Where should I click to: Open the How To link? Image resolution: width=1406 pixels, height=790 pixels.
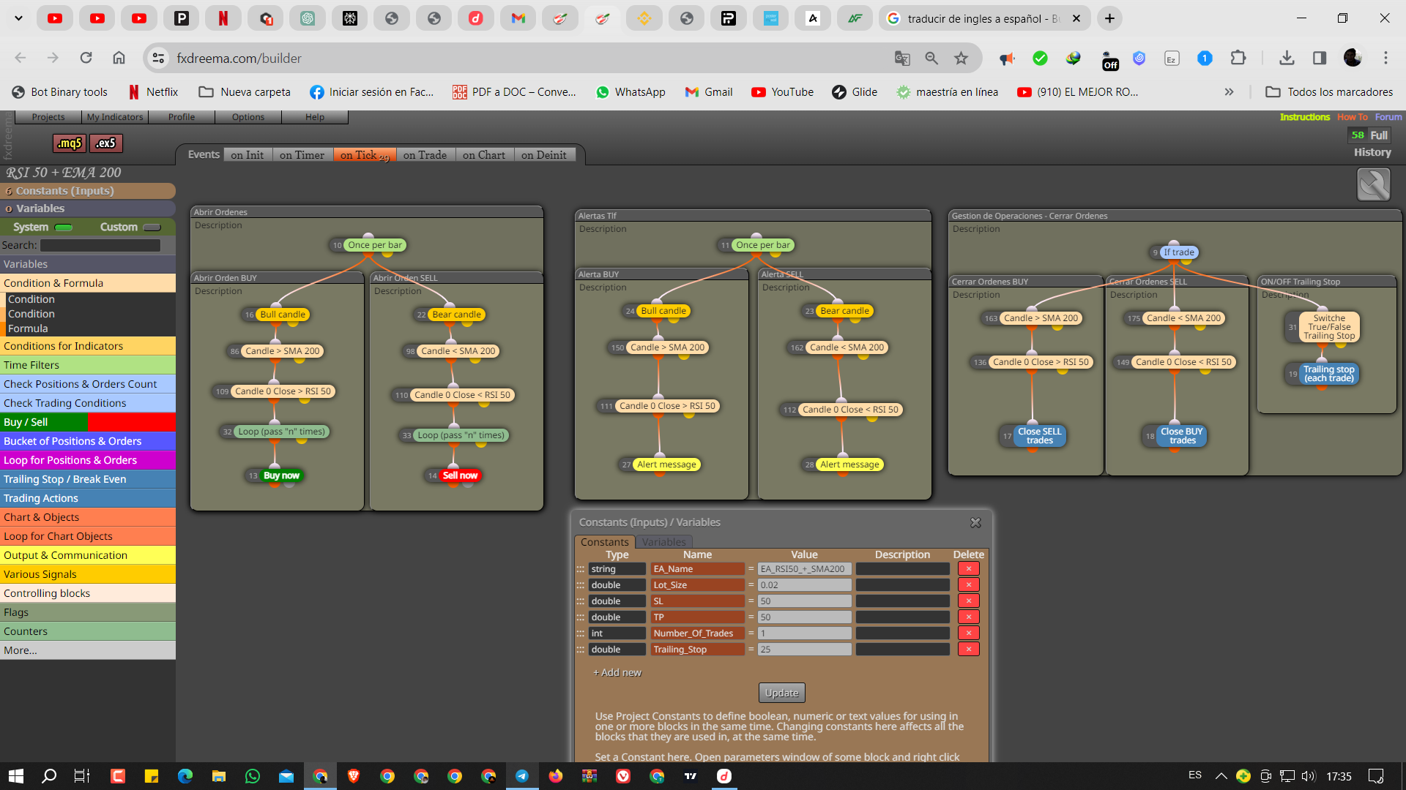point(1353,117)
